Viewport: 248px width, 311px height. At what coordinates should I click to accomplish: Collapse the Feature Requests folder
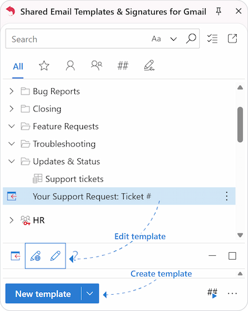(12, 126)
